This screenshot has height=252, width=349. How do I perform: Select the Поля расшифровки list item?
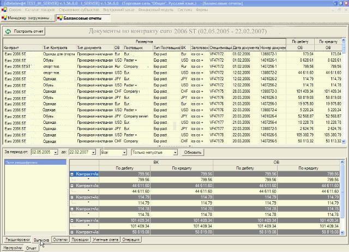(35, 163)
